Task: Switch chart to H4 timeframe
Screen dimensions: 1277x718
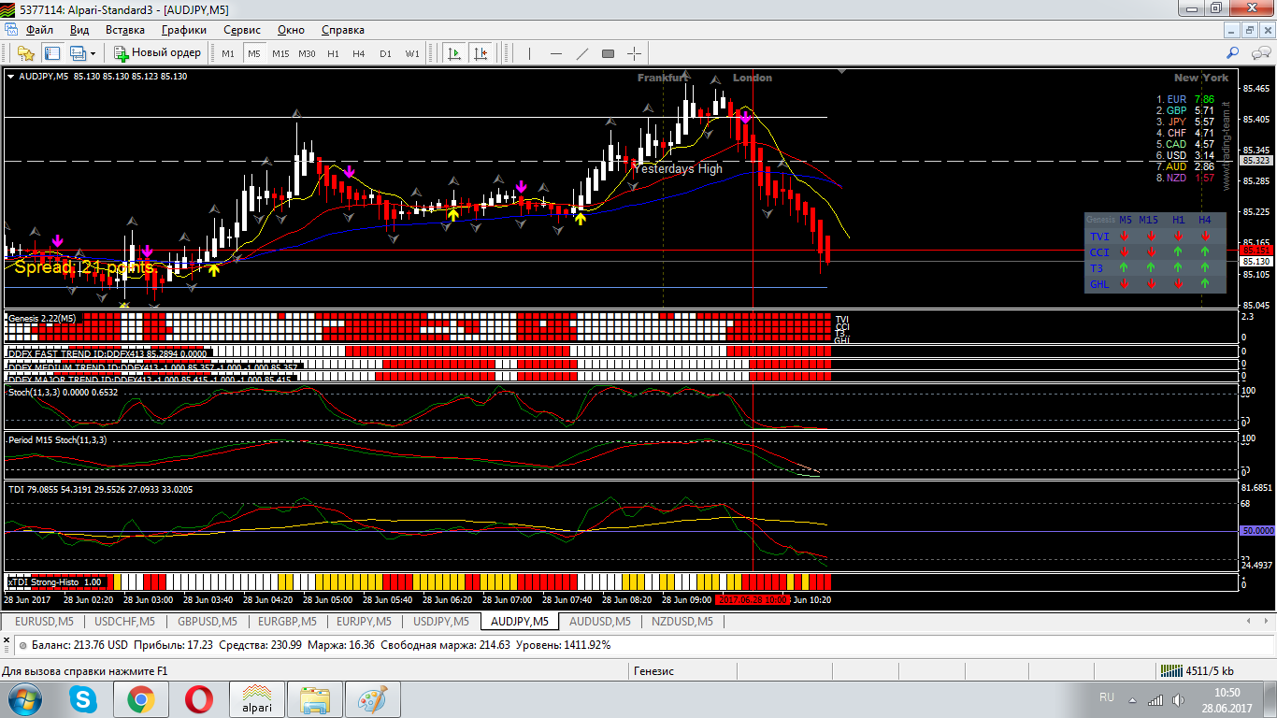Action: click(x=359, y=53)
